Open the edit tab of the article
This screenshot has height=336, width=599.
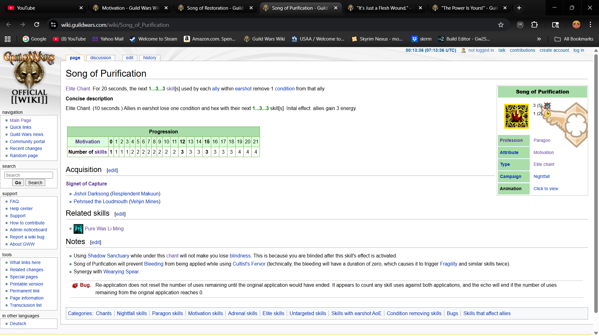click(130, 58)
